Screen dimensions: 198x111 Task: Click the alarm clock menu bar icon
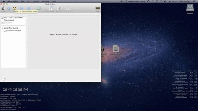click(126, 1)
